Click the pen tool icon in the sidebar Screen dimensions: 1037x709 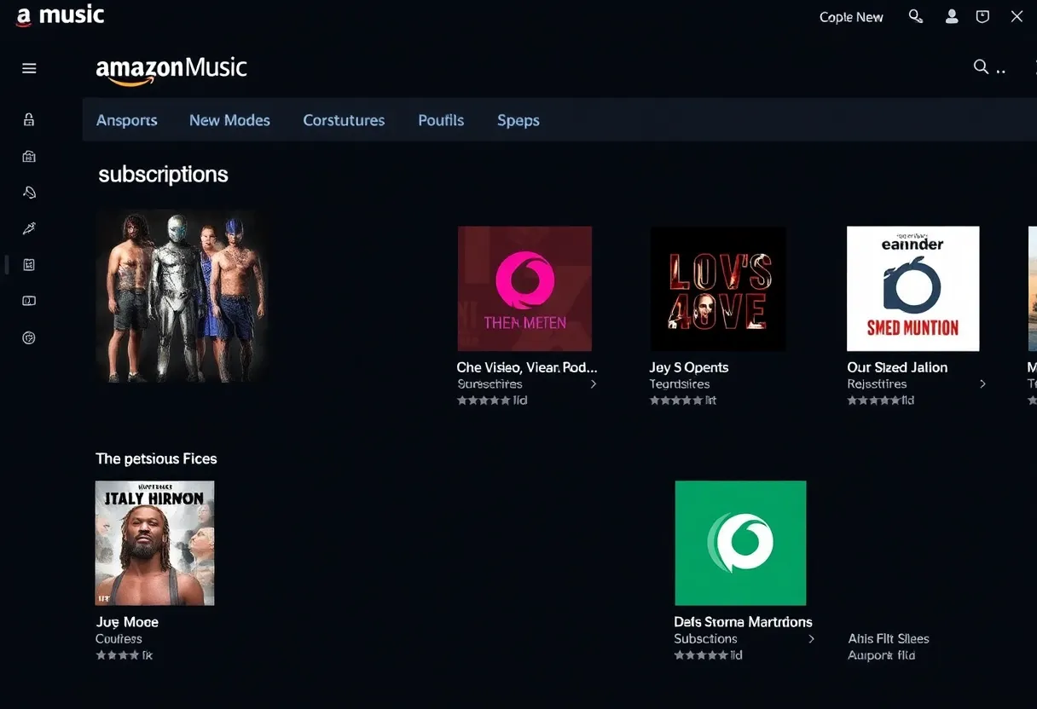[28, 228]
